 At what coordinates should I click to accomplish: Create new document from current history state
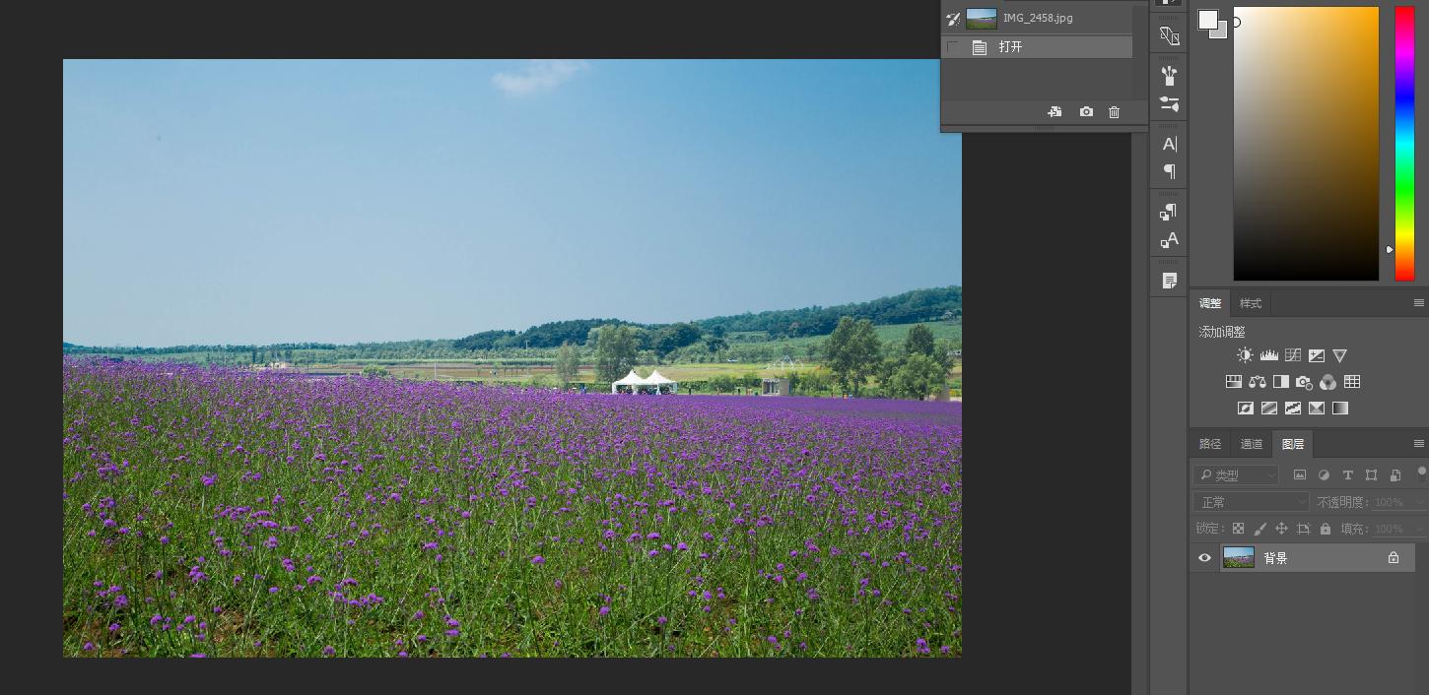(x=1055, y=112)
